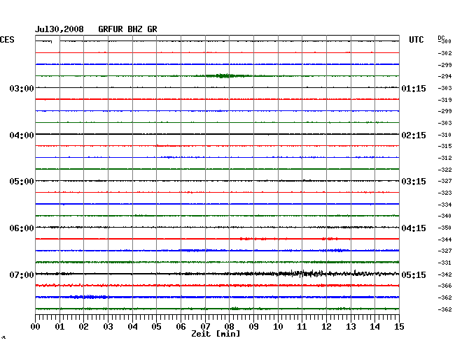Screen dimensions: 455x345
Task: Click the "05:00" local time label
Action: 22,182
